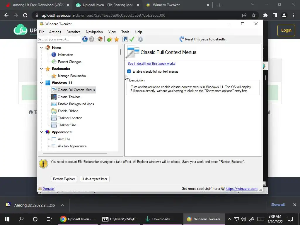Image resolution: width=300 pixels, height=225 pixels.
Task: Uncheck Enable classic full context menus
Action: (x=129, y=71)
